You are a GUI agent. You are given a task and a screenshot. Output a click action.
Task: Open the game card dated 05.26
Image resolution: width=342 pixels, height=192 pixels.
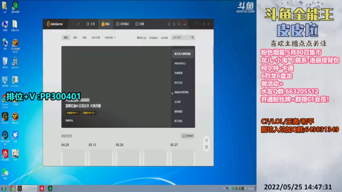(128, 157)
